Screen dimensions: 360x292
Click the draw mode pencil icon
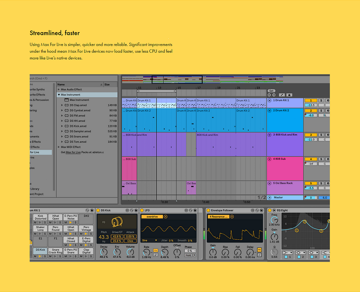282,95
